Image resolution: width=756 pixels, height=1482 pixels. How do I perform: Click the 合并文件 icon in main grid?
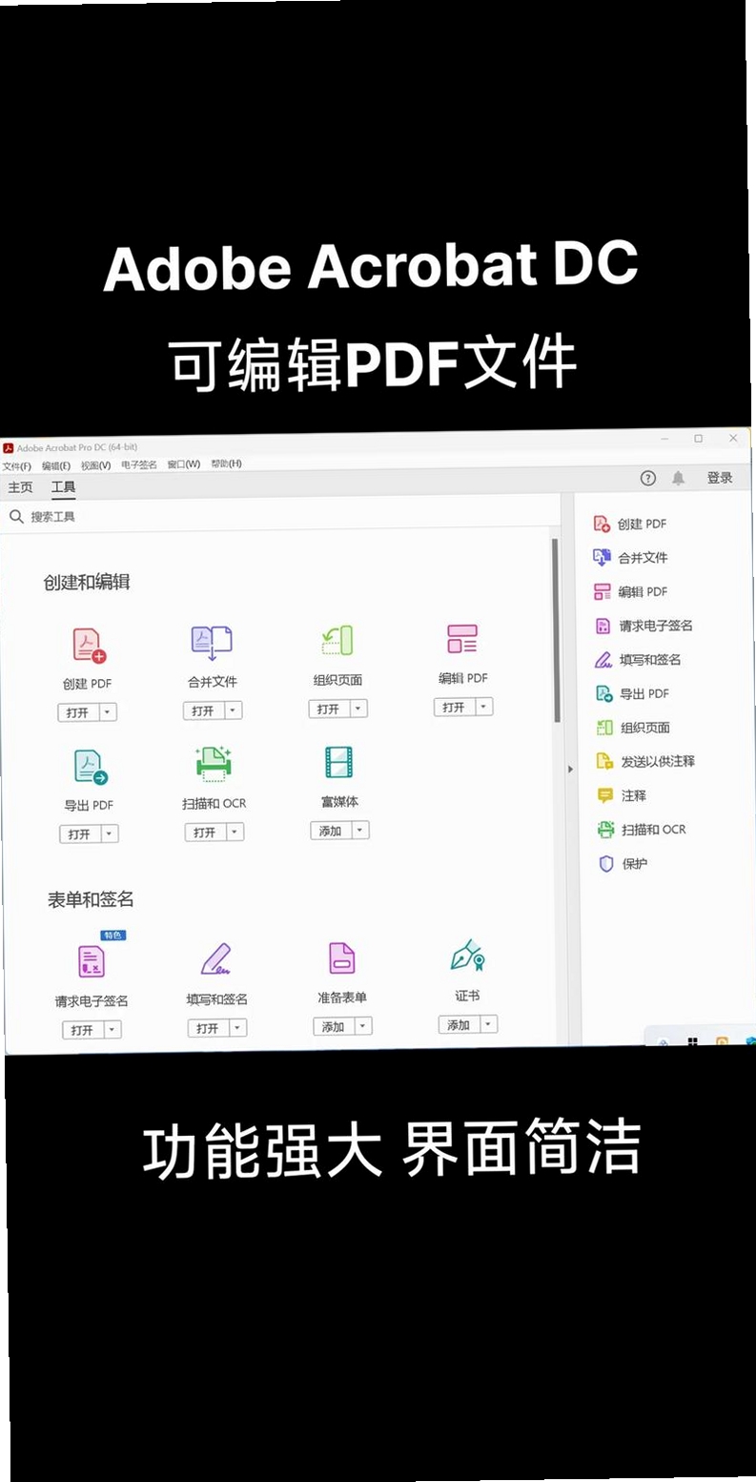(212, 643)
